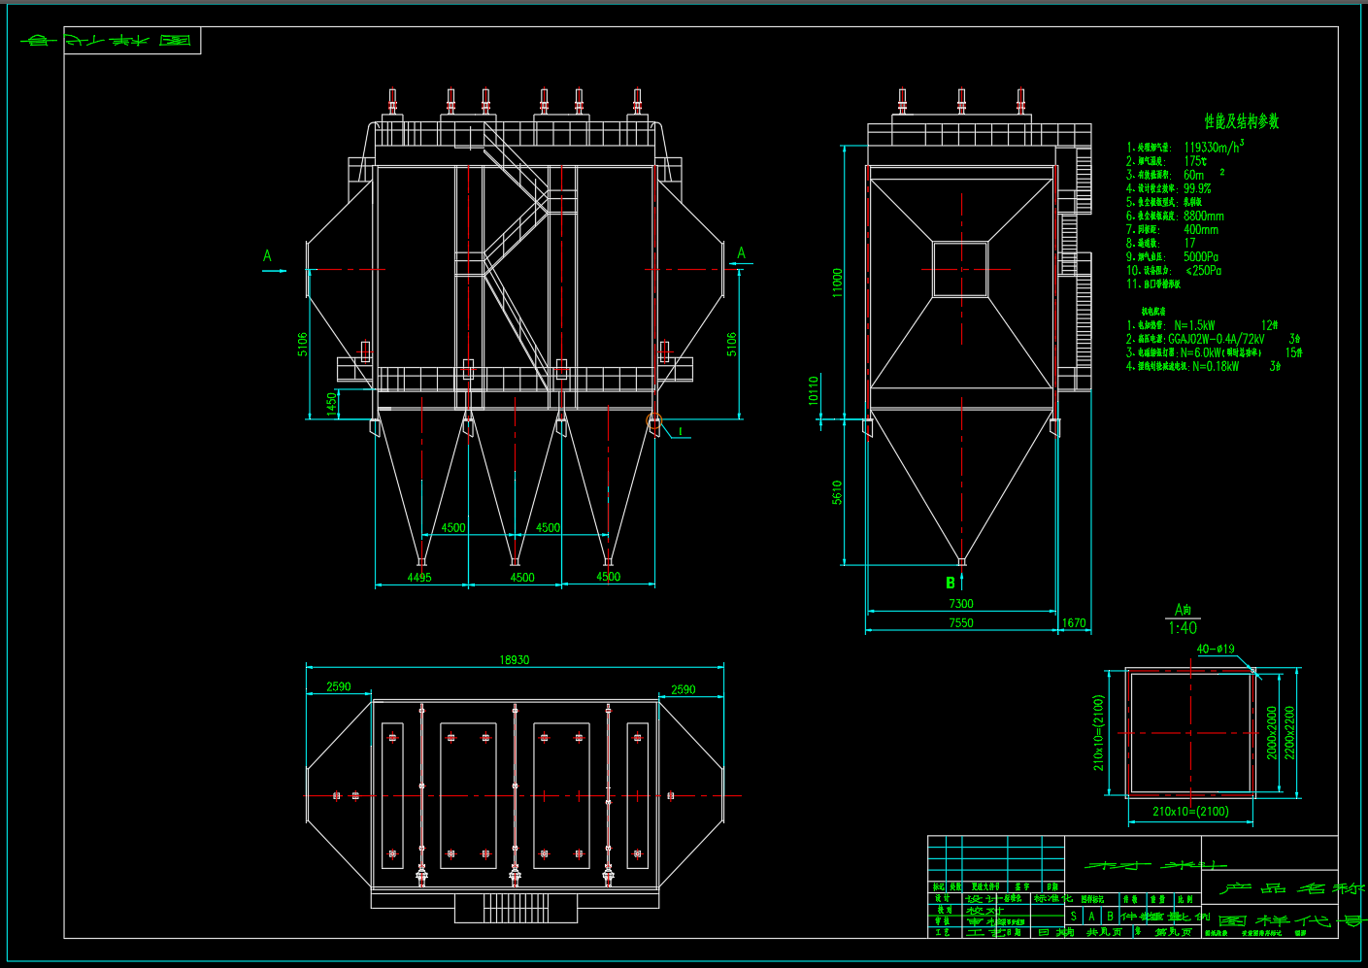Image resolution: width=1368 pixels, height=968 pixels.
Task: Click the 性能及结构参数 heading text
Action: [x=1241, y=121]
